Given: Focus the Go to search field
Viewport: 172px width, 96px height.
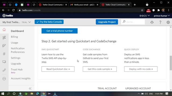Looking at the screenshot, I should point(133,22).
